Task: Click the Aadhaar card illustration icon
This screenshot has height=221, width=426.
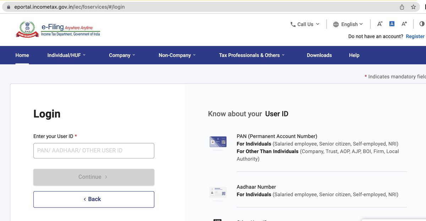Action: [218, 193]
